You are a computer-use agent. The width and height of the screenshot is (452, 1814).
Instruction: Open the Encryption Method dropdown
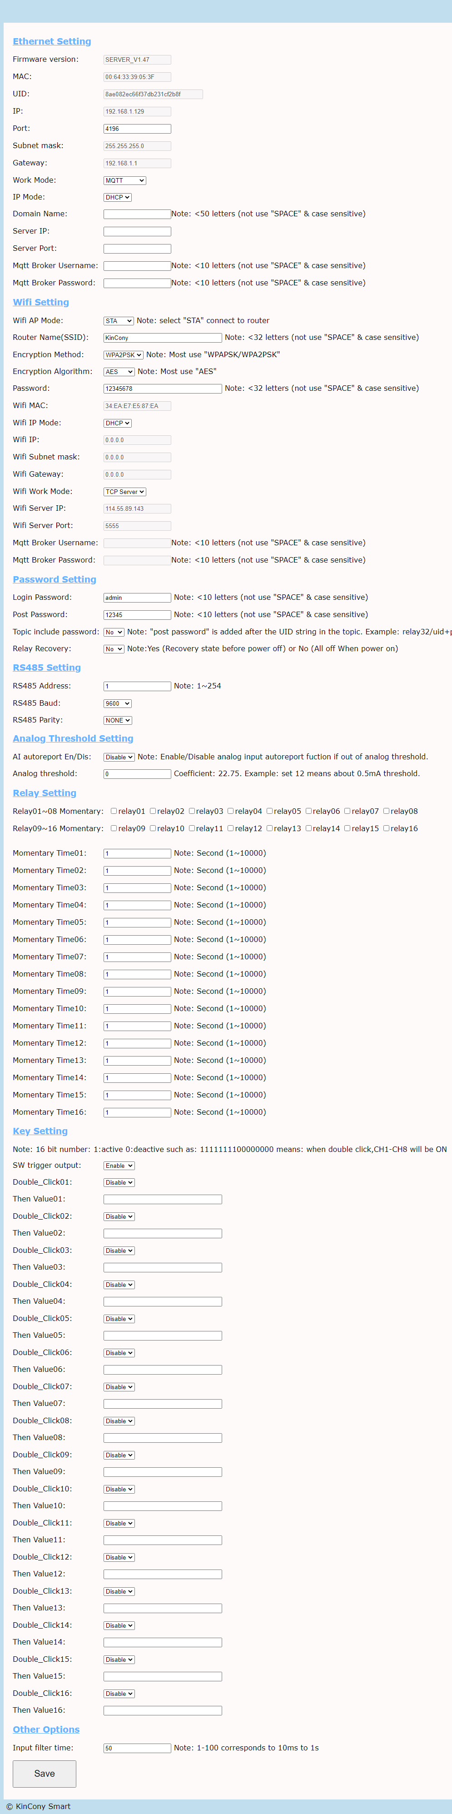click(123, 355)
